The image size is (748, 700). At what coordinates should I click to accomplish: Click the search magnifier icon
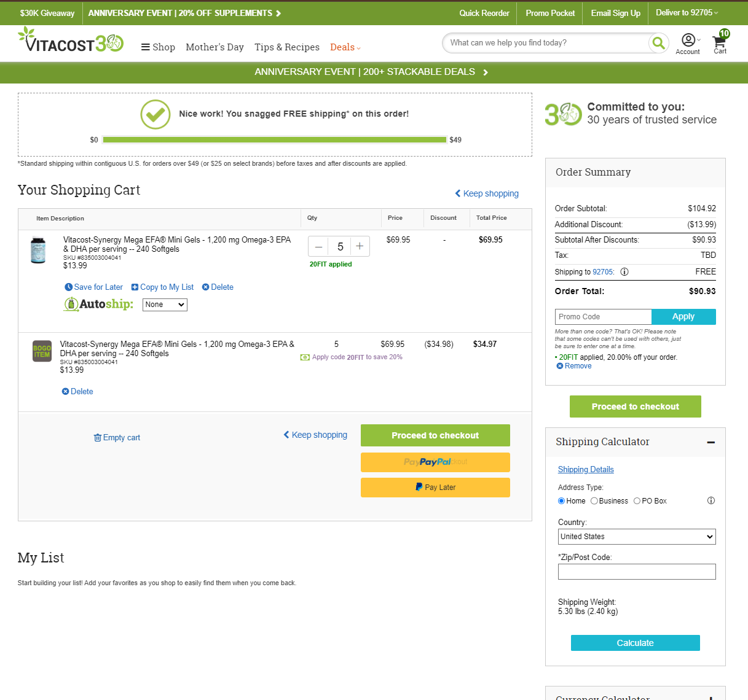(x=658, y=43)
